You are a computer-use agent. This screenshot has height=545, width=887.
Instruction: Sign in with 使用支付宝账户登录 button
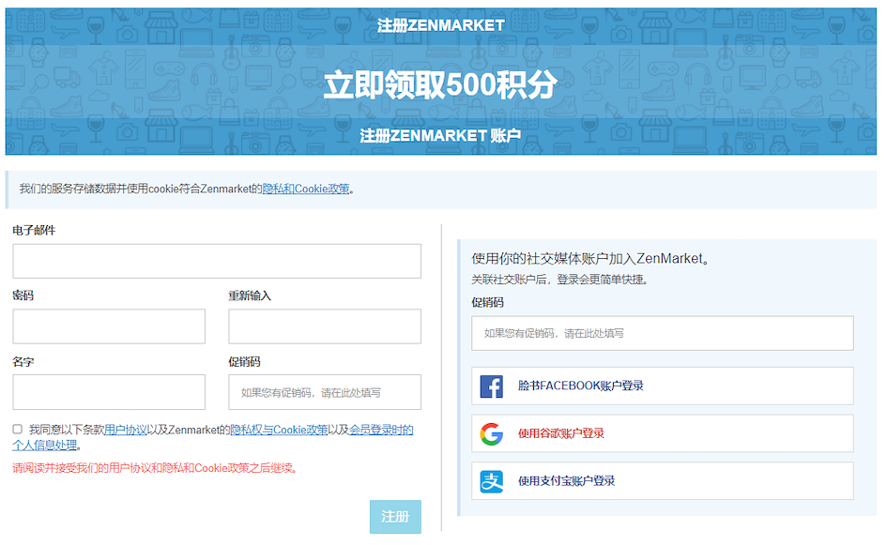pyautogui.click(x=663, y=480)
